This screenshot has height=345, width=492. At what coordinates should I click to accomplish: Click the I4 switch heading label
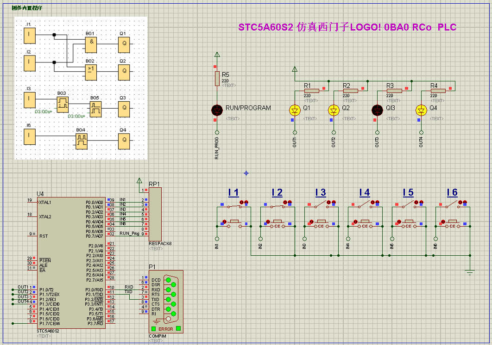point(364,193)
